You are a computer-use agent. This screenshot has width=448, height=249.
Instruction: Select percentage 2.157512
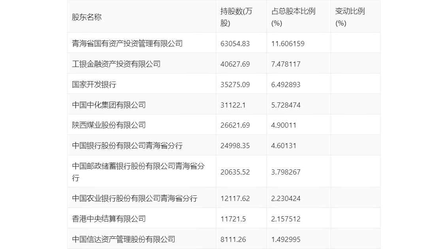pyautogui.click(x=286, y=219)
